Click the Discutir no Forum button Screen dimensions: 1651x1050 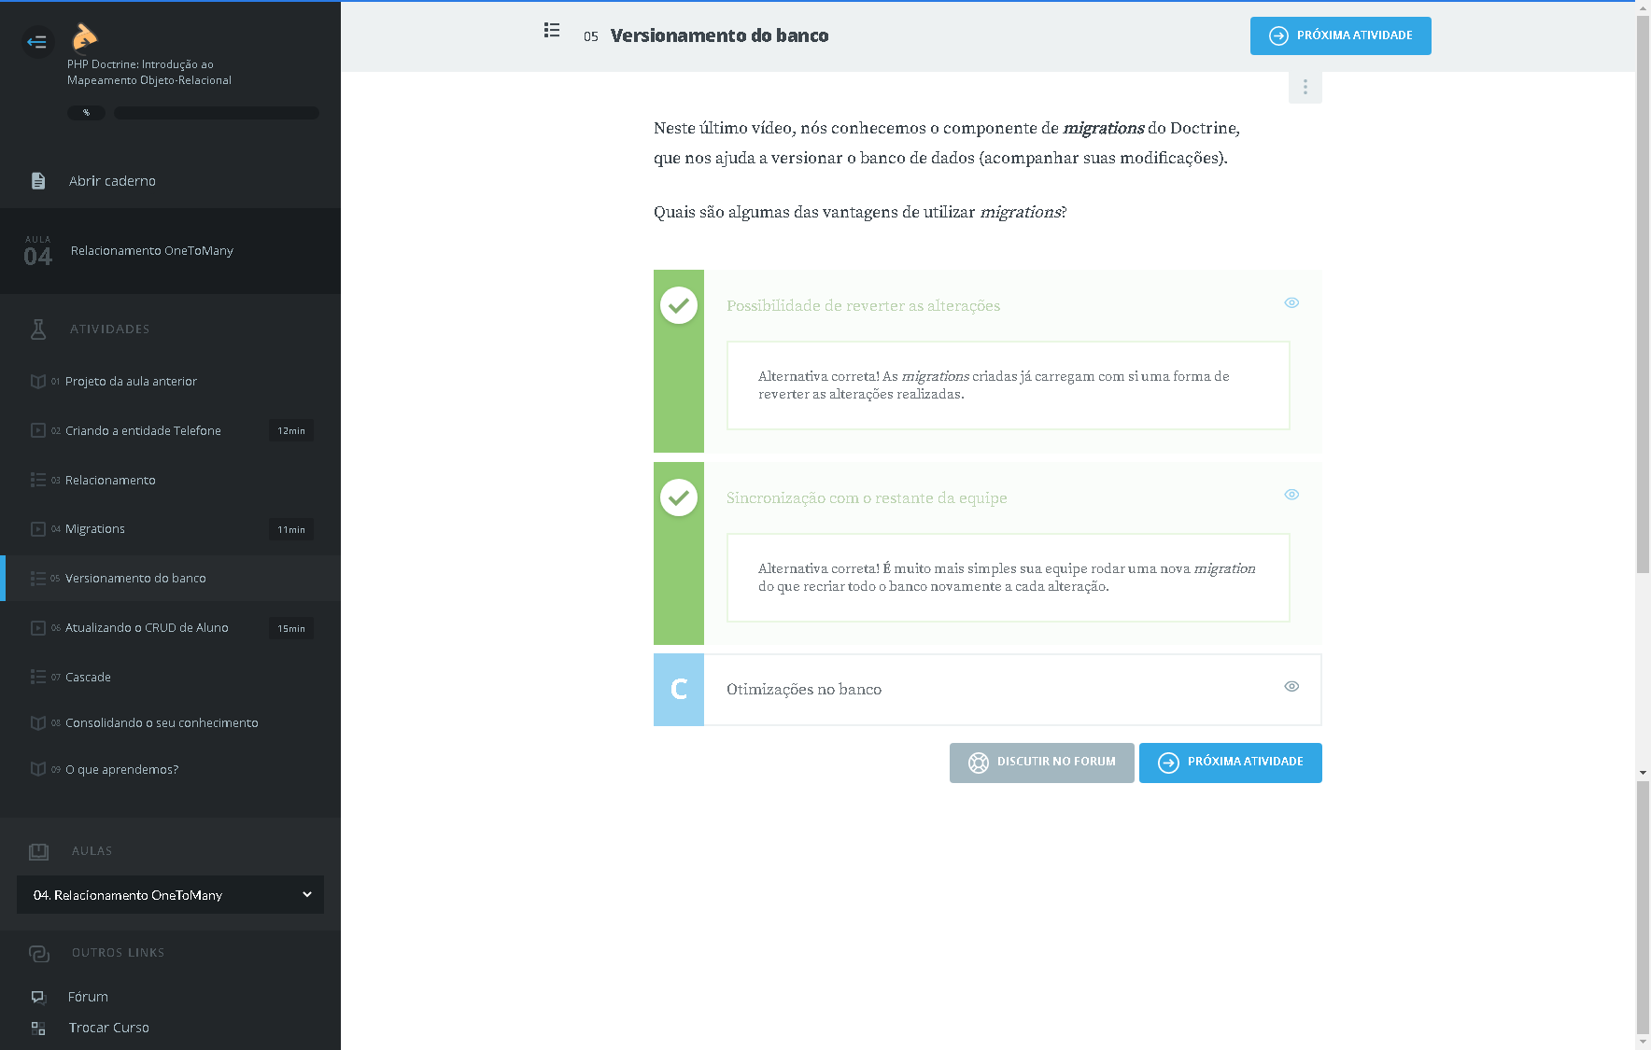[1041, 763]
